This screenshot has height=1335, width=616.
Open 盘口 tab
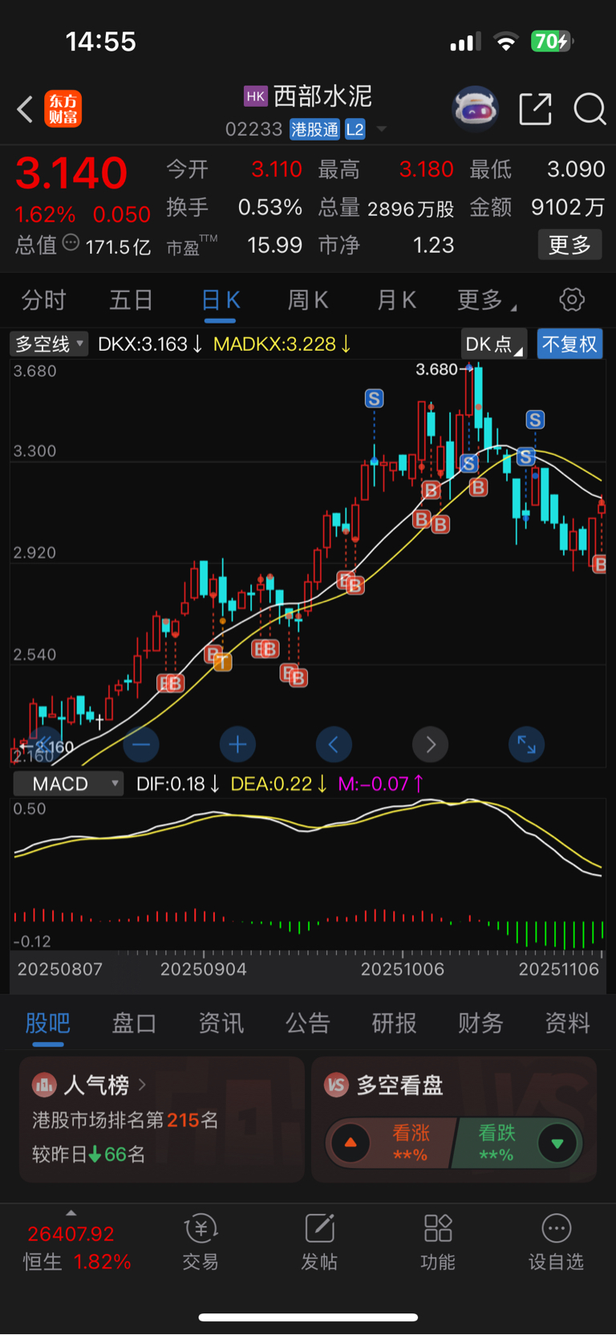(x=134, y=1023)
